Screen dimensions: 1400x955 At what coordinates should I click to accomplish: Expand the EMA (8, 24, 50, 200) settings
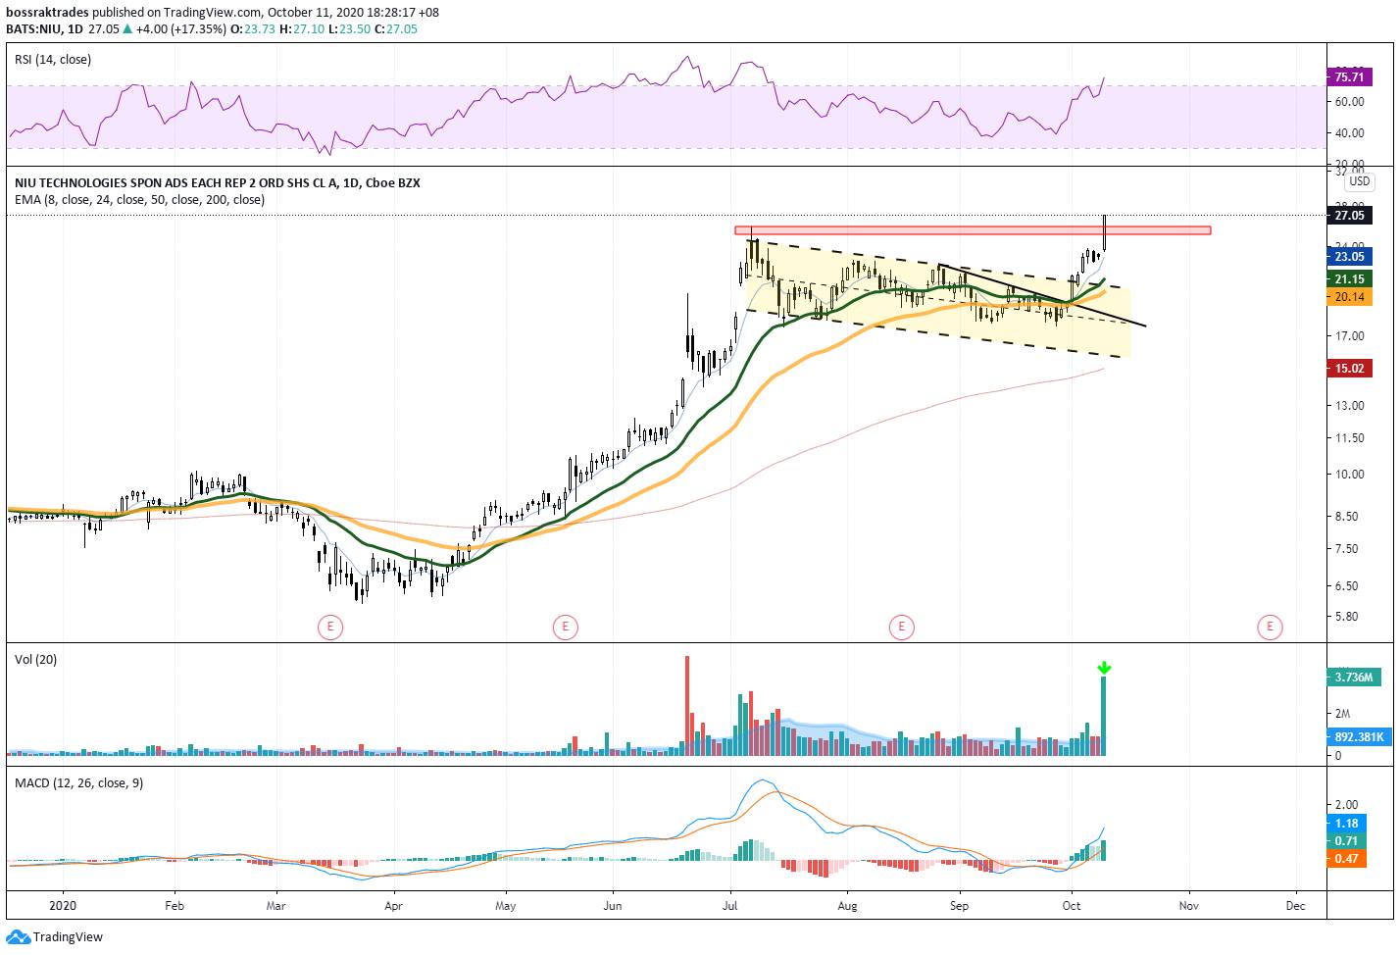point(138,200)
